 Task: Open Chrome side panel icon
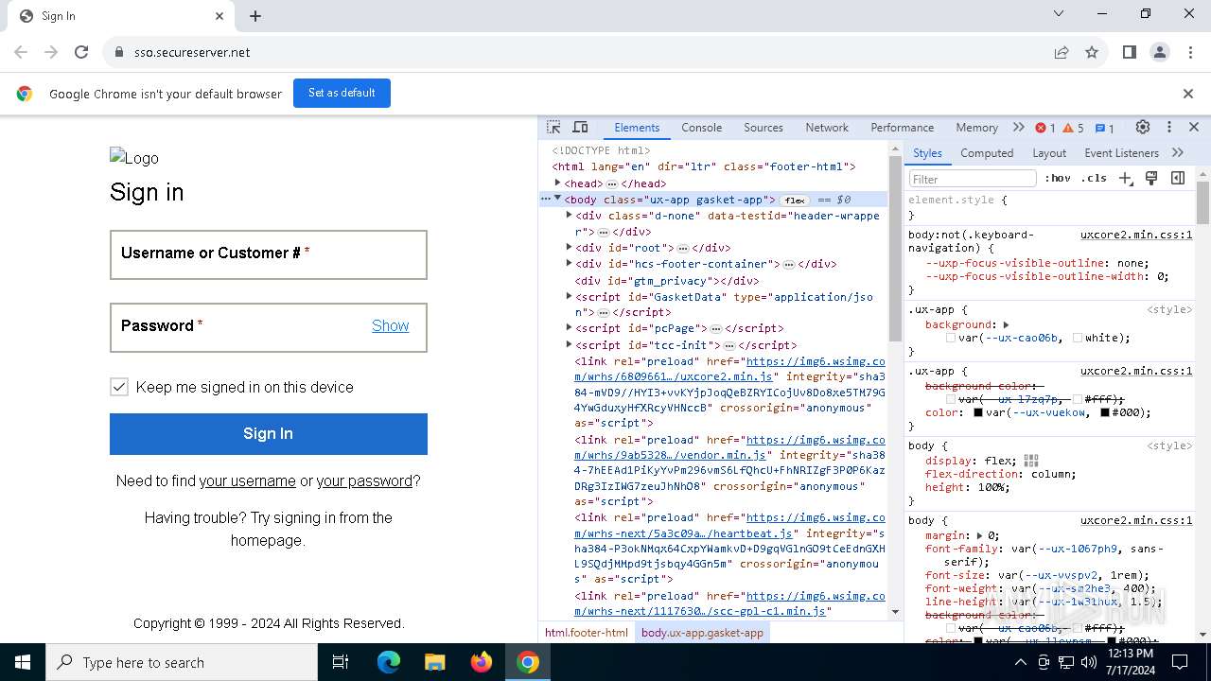click(x=1129, y=53)
